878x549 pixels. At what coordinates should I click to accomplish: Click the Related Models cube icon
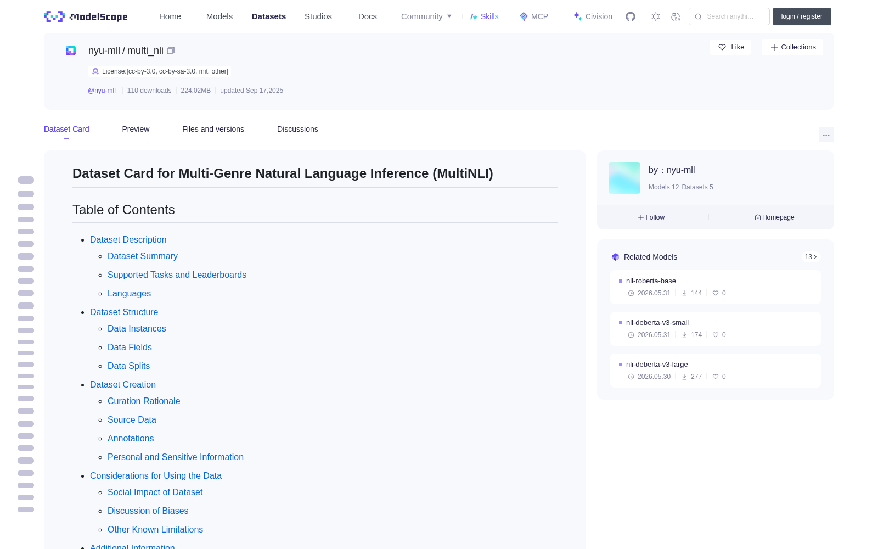click(616, 257)
